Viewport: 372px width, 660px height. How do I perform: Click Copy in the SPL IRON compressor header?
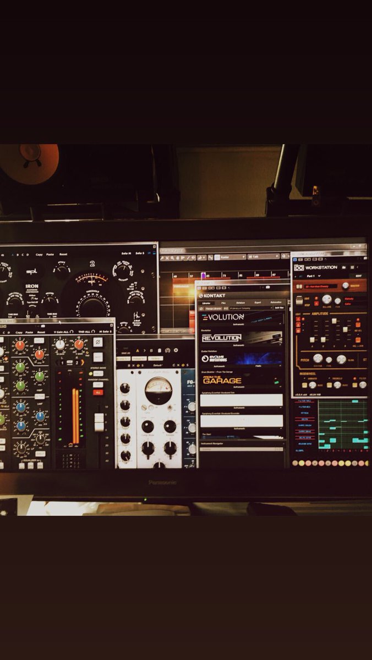click(39, 255)
